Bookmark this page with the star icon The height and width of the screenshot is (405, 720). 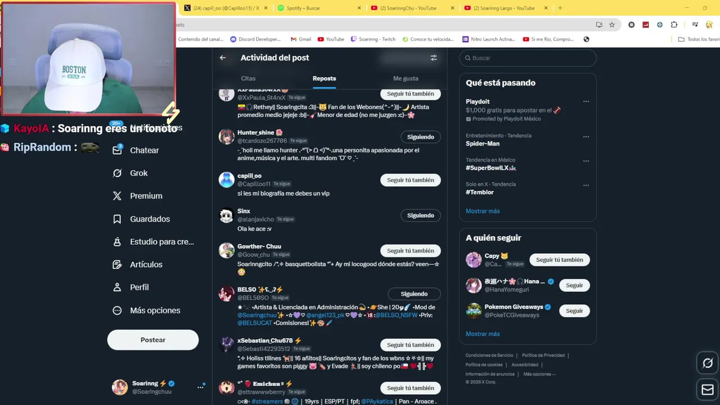tap(612, 25)
